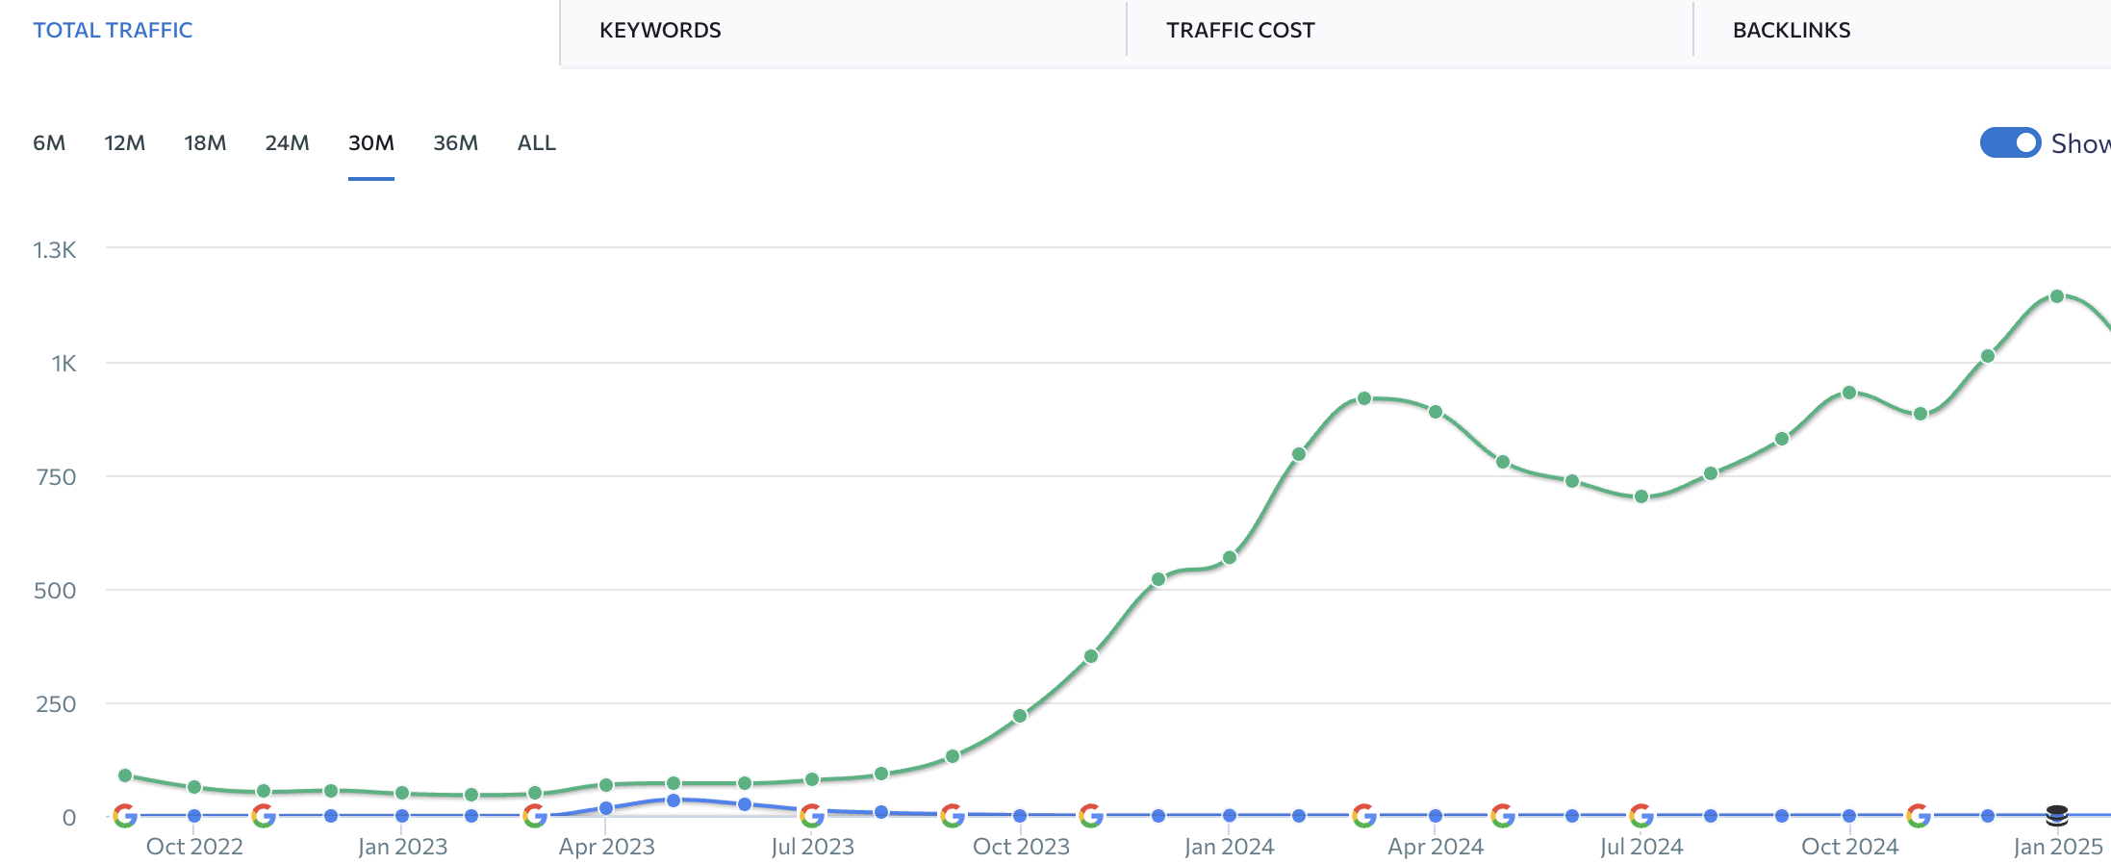Click the green data point at Apr 2024 peak
Screen dimensions: 2111x864
pyautogui.click(x=1364, y=398)
